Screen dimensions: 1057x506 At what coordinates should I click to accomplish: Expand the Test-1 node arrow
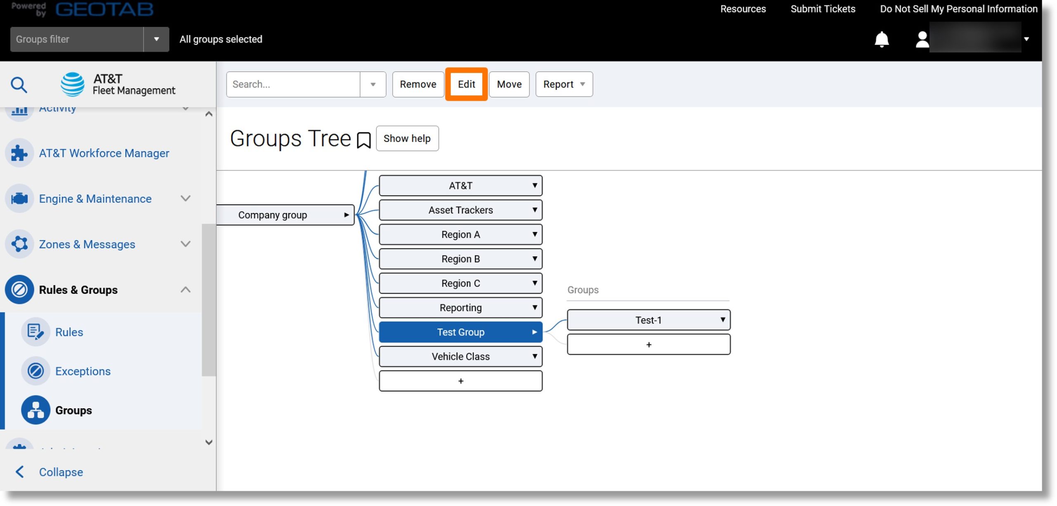(x=723, y=319)
